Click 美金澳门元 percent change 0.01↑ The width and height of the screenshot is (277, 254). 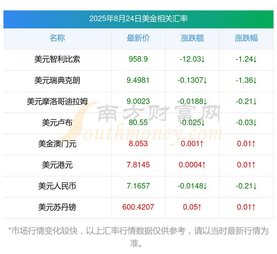pyautogui.click(x=246, y=144)
